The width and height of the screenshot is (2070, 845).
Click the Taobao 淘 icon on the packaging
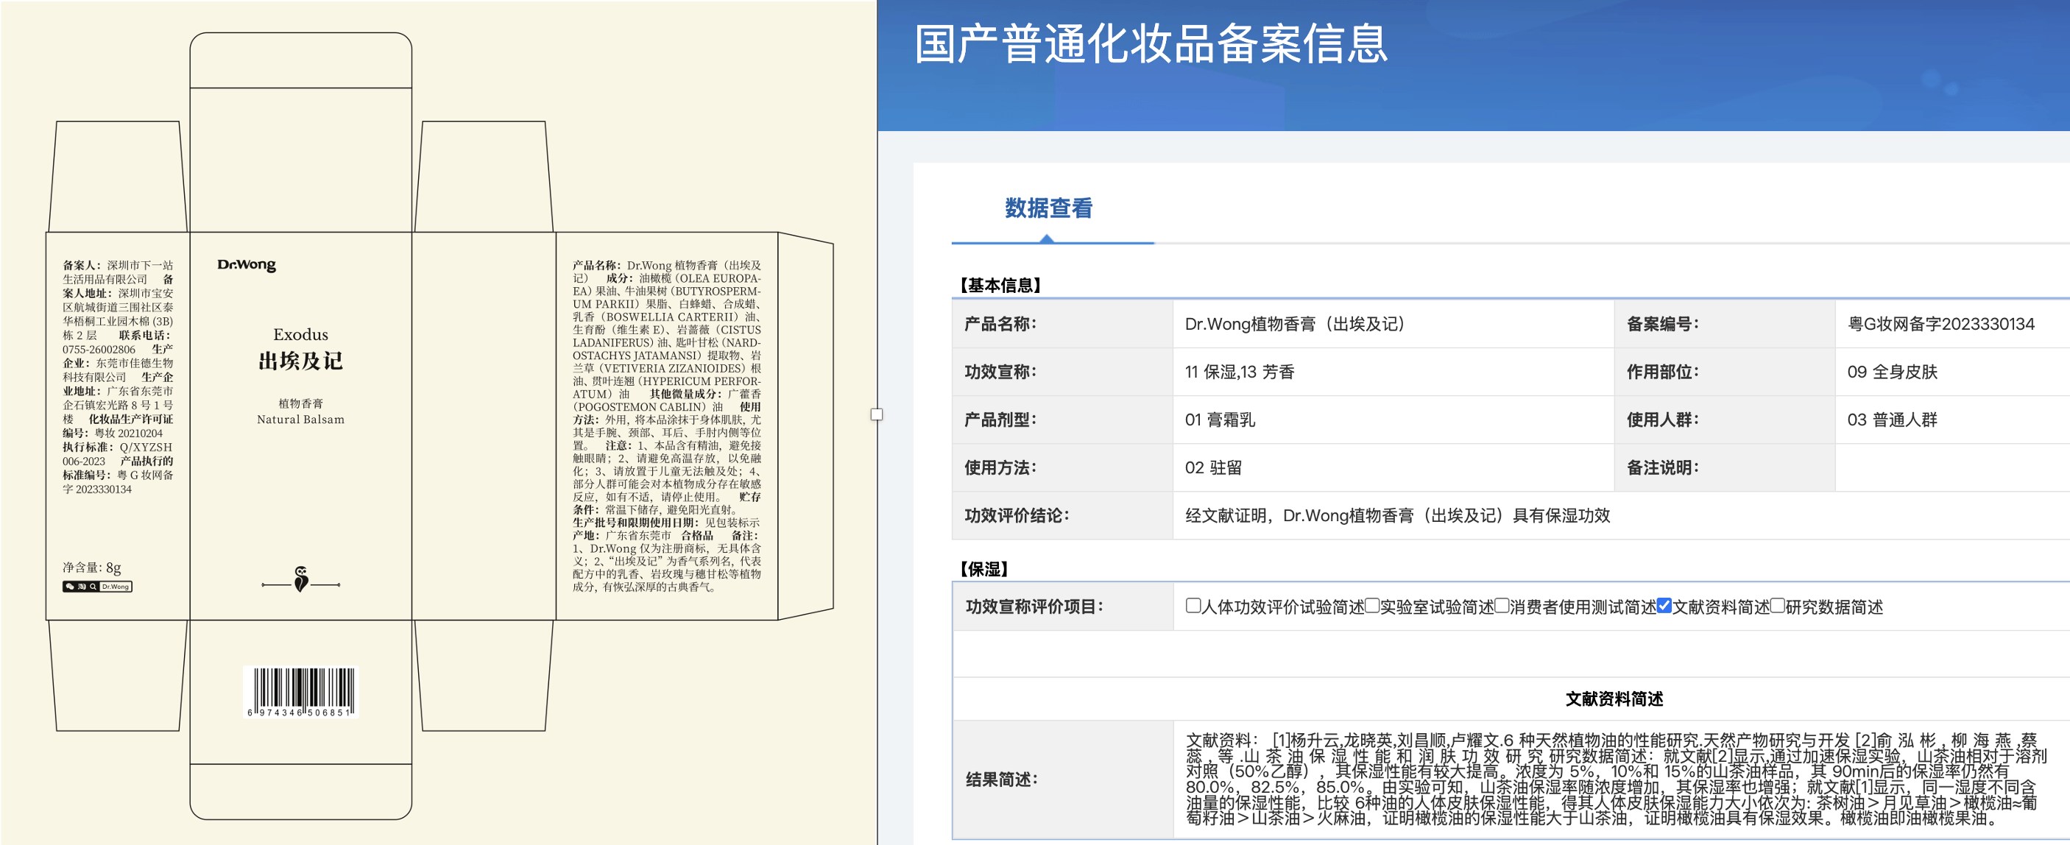[x=82, y=587]
